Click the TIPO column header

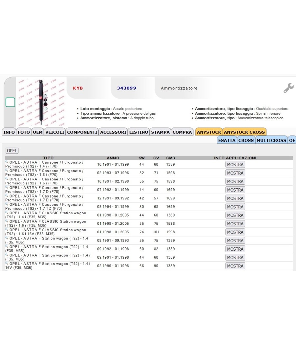coord(48,158)
